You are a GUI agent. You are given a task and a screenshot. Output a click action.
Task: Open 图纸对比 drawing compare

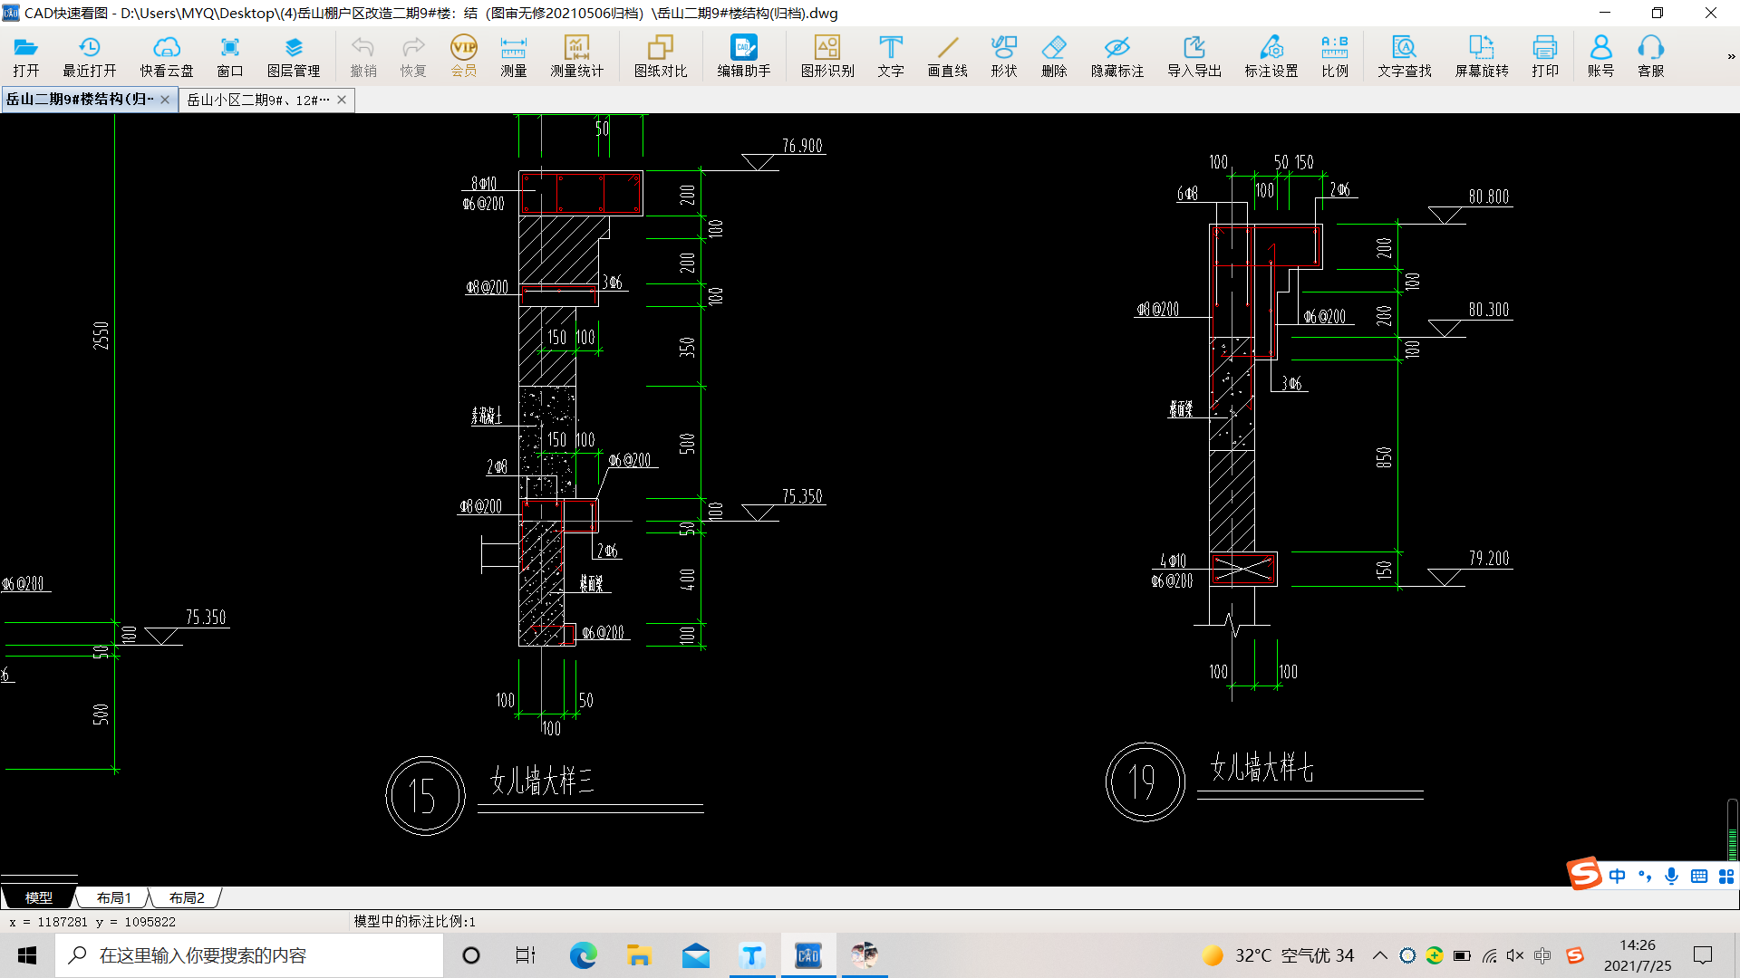click(x=661, y=56)
